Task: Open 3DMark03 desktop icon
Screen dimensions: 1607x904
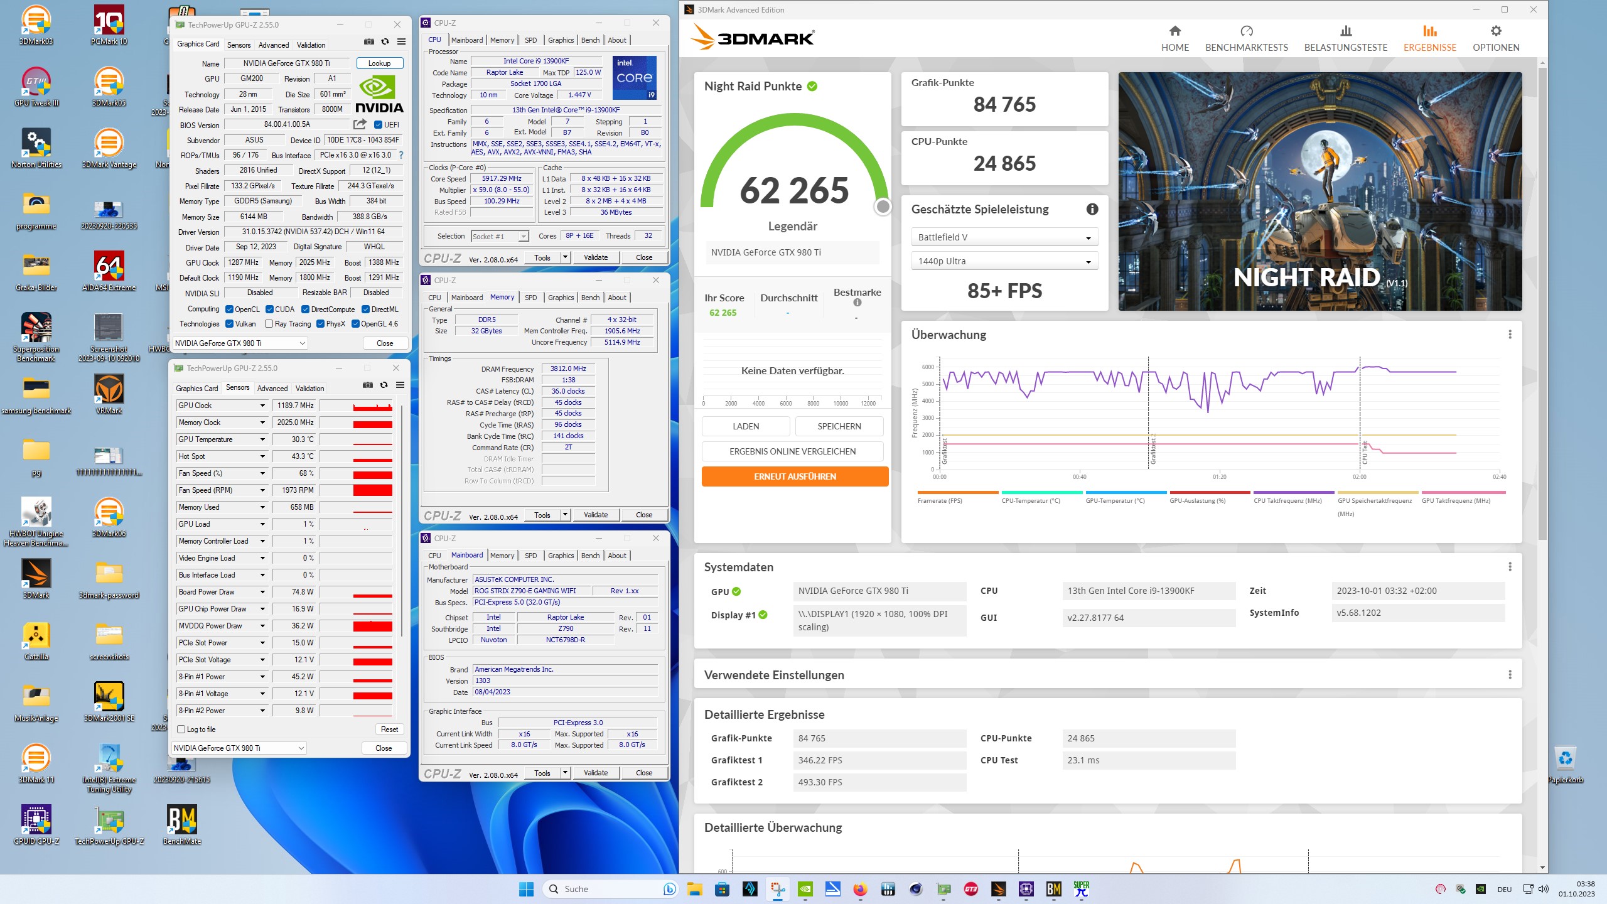Action: pos(36,26)
